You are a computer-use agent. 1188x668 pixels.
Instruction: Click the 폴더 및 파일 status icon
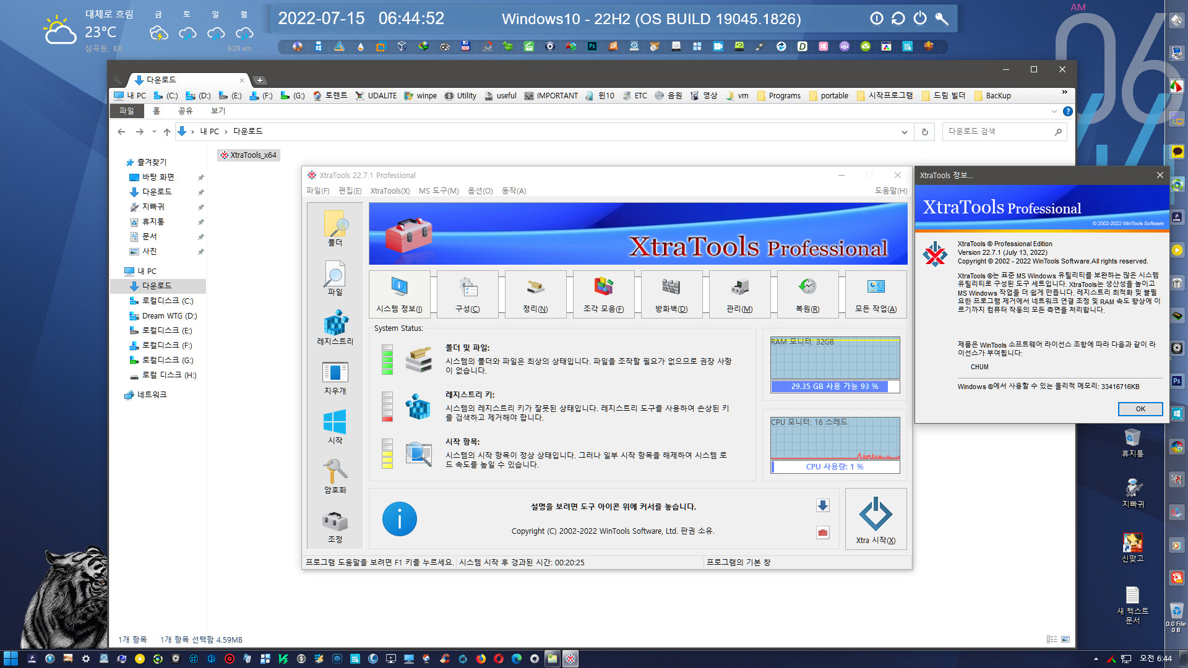point(419,359)
